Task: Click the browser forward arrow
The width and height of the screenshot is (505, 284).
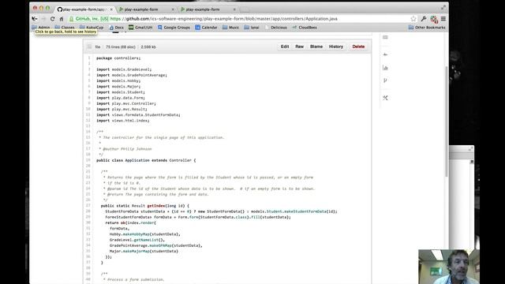Action: 43,19
